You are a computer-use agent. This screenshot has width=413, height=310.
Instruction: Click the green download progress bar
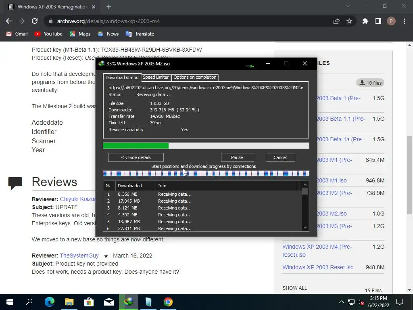point(206,146)
